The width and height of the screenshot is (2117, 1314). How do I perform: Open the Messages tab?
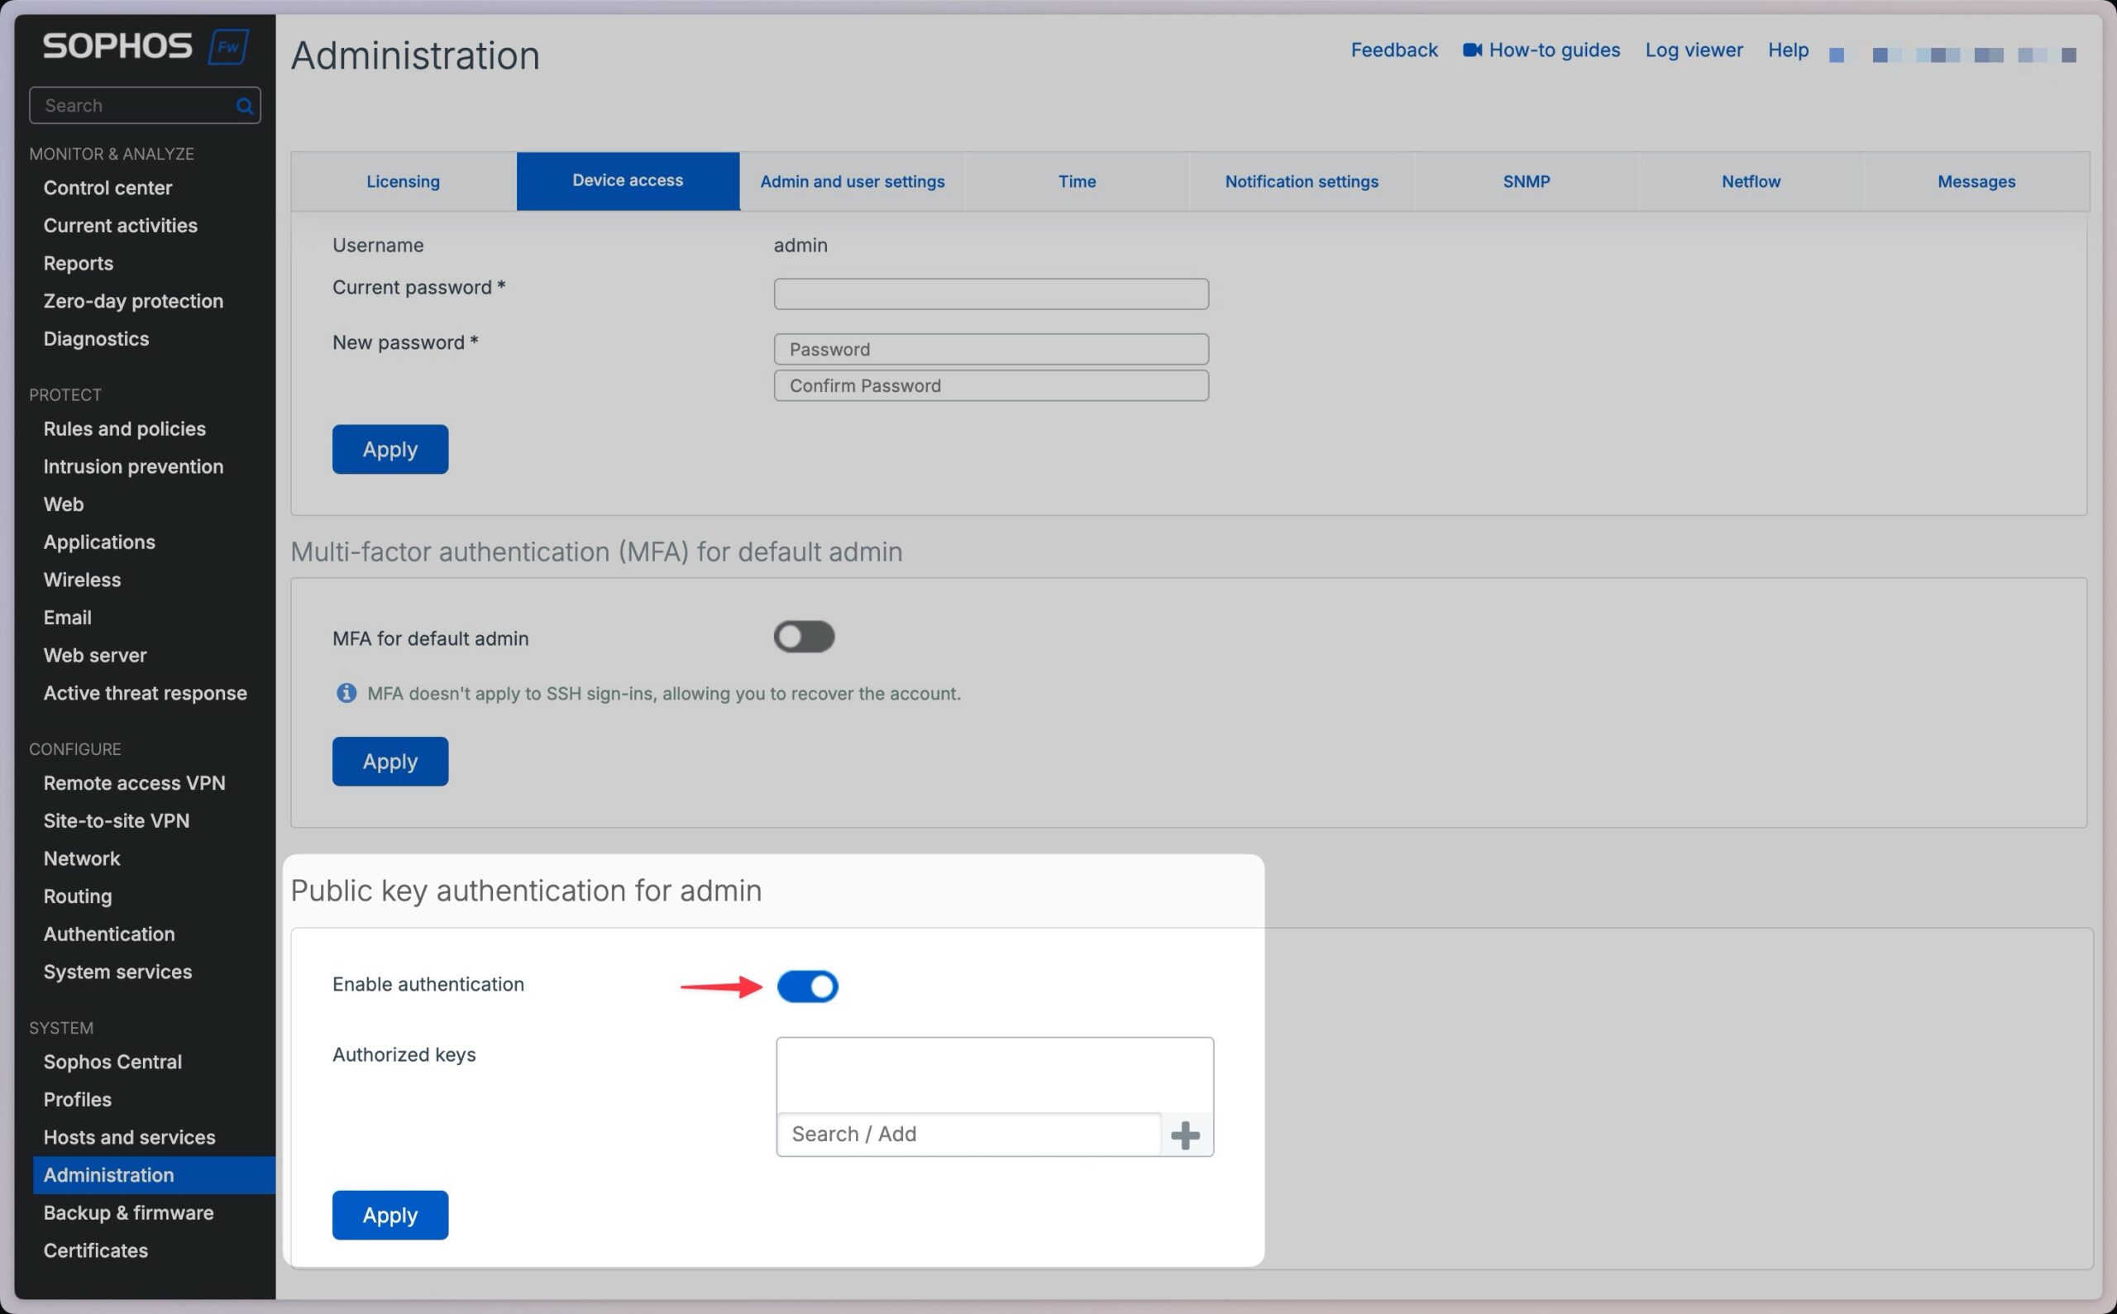click(x=1976, y=182)
